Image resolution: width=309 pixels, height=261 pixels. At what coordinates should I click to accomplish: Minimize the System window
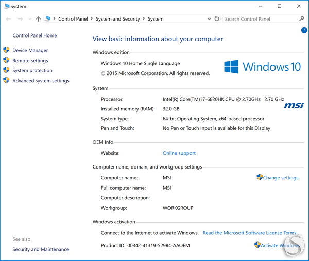pyautogui.click(x=260, y=6)
